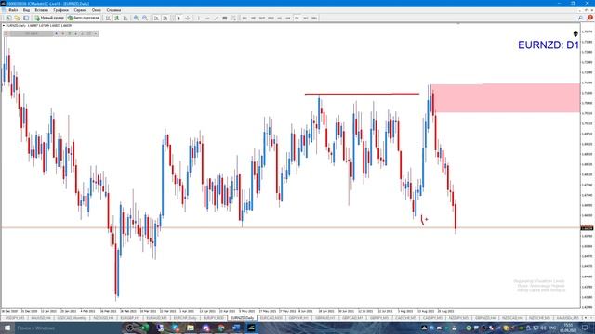Viewport: 595px width, 334px height.
Task: Zoom in on the chart
Action: 136,18
